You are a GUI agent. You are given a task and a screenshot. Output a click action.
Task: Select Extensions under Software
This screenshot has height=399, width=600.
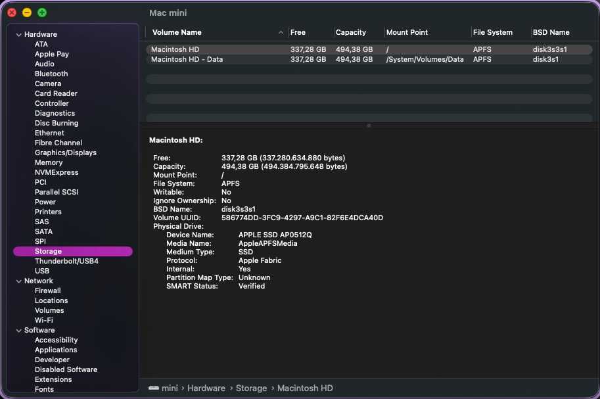coord(53,380)
